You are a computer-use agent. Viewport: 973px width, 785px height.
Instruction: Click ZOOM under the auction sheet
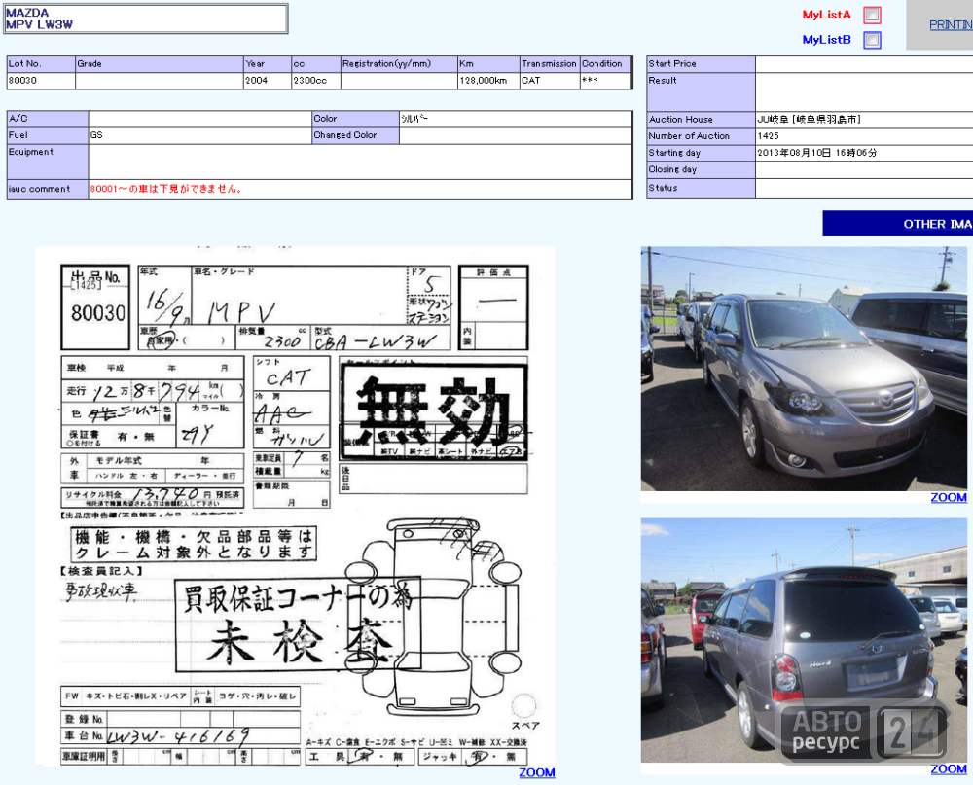click(x=537, y=772)
